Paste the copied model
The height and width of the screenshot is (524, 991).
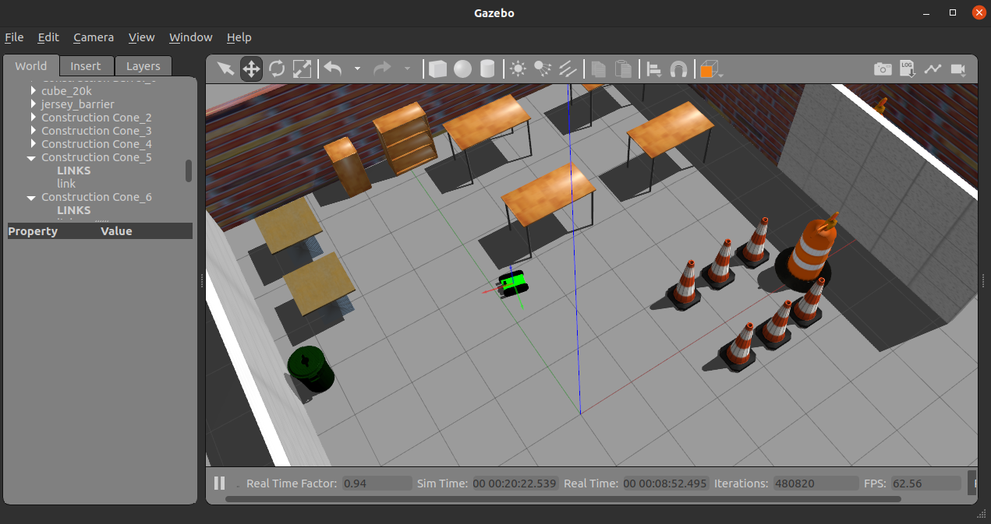coord(623,69)
